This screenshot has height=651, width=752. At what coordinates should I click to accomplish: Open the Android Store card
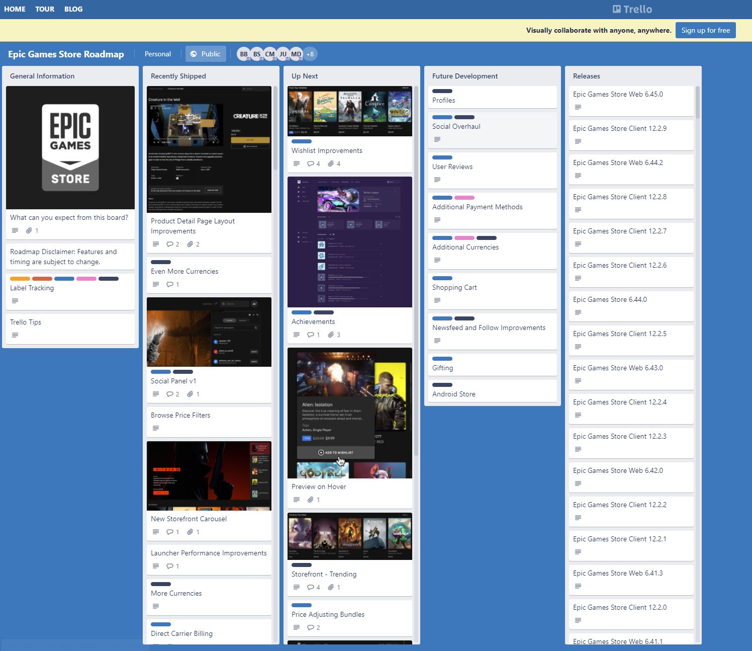493,390
